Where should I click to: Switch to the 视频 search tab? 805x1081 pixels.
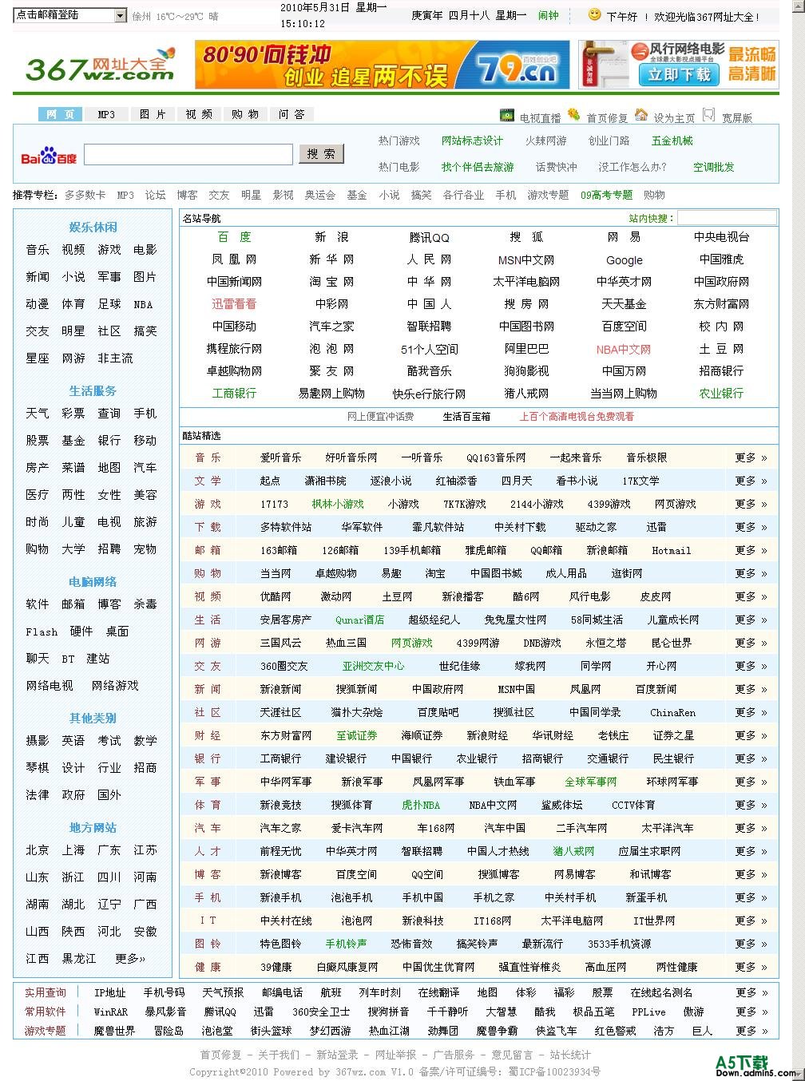(199, 114)
